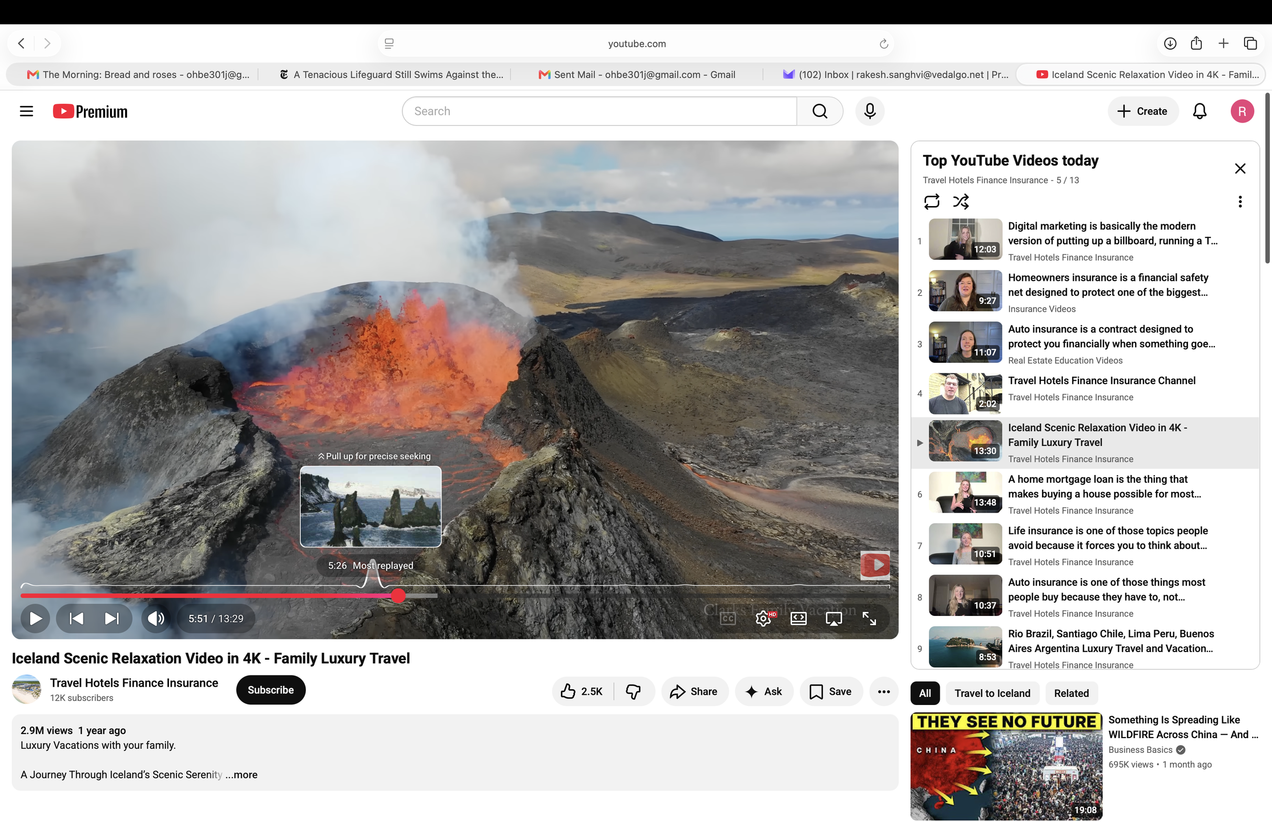Close the Top YouTube Videos playlist panel

coord(1240,169)
